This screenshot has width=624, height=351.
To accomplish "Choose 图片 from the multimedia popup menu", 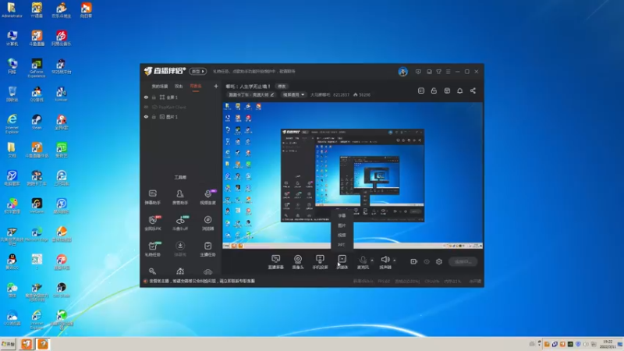I will click(342, 225).
